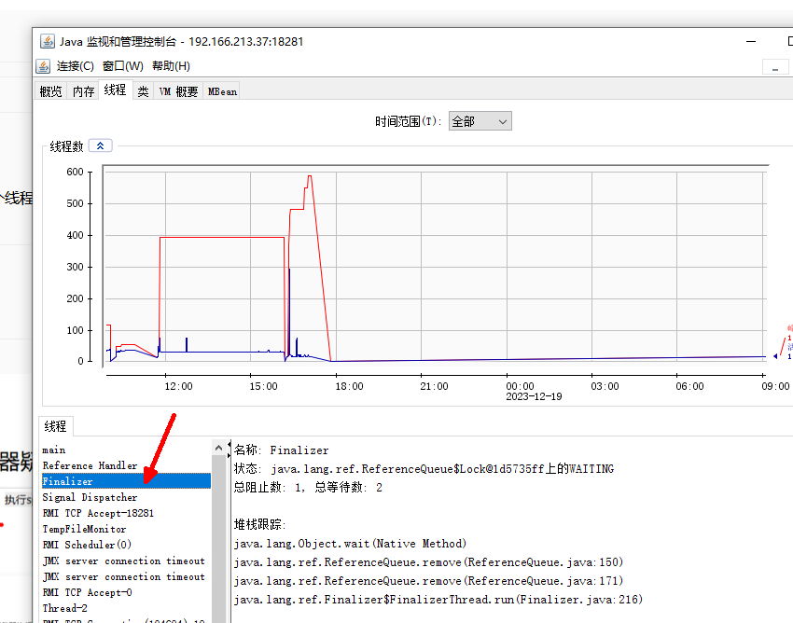
Task: Minimize the inner connection window
Action: click(x=774, y=67)
